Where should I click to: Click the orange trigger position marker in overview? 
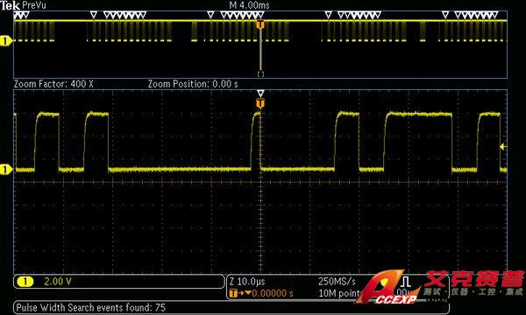click(260, 24)
